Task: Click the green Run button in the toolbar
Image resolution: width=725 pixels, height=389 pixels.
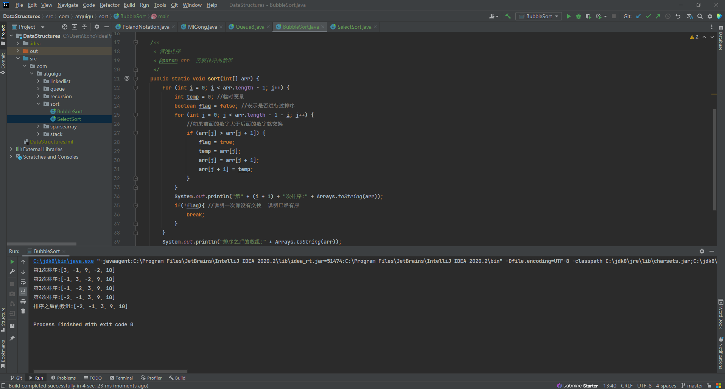Action: pos(568,16)
